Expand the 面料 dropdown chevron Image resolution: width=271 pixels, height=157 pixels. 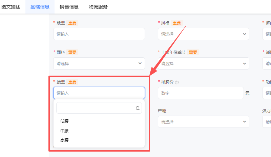pos(140,63)
